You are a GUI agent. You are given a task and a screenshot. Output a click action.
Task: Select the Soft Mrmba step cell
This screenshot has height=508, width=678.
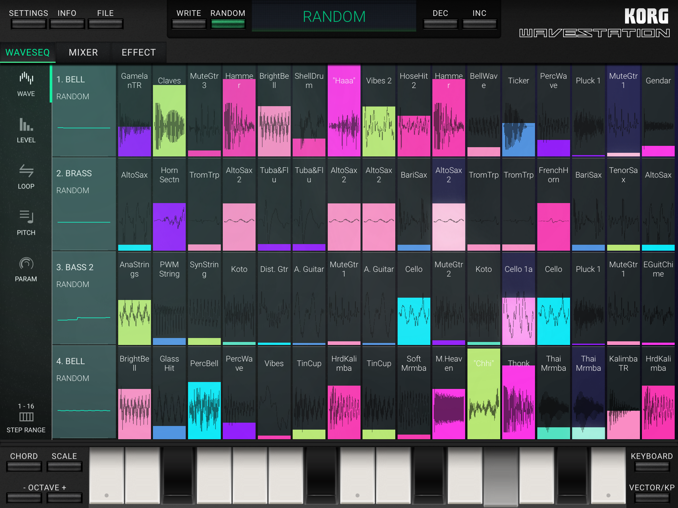pos(414,393)
